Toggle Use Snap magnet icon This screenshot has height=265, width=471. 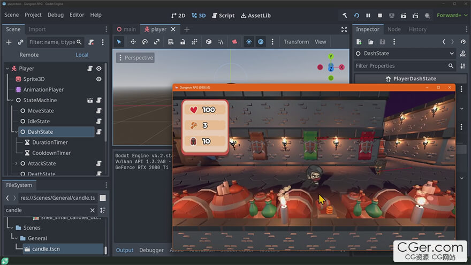click(221, 42)
